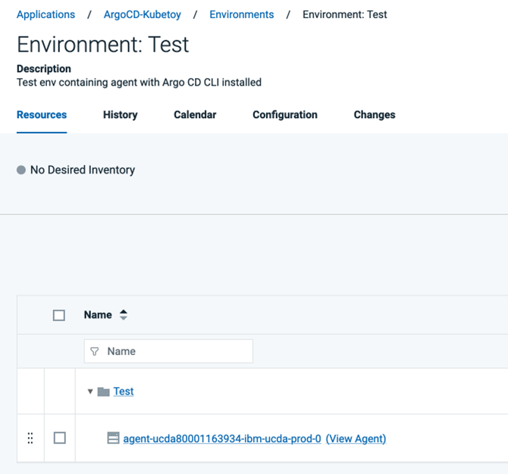Open agent-ucda80001163934-ibm-ucda-prod-0 link

pos(222,438)
